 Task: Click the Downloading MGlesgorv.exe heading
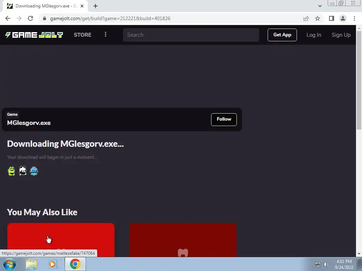click(65, 144)
